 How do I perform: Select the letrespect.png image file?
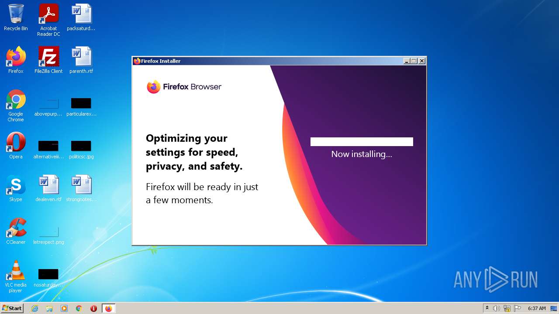coord(48,235)
